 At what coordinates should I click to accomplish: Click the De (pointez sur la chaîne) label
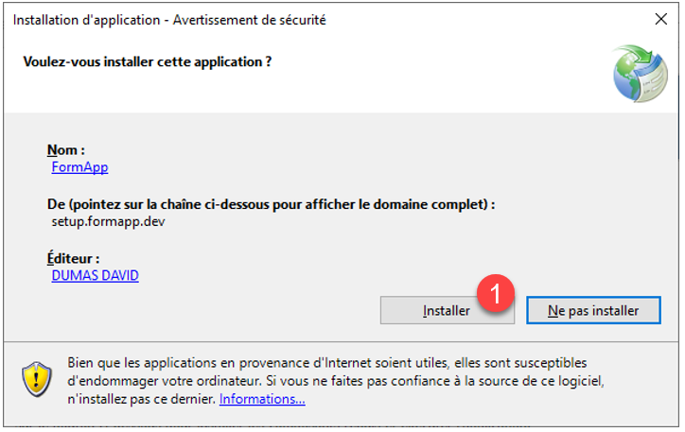coord(271,204)
